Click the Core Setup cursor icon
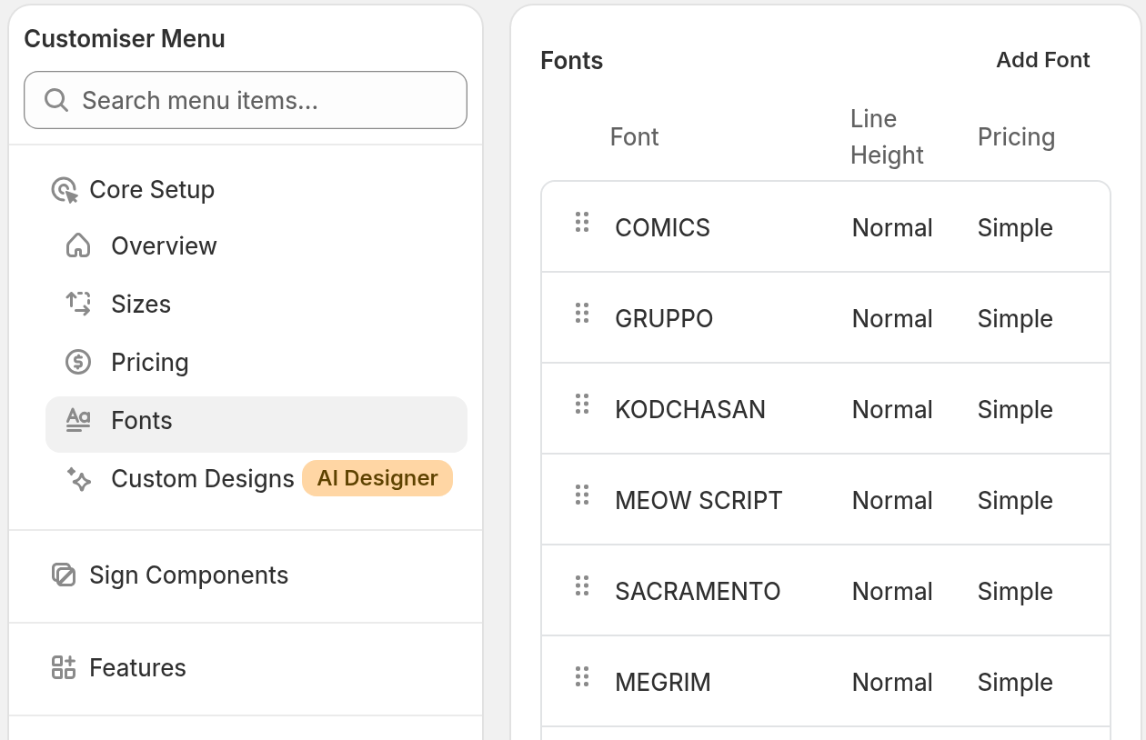 (64, 190)
